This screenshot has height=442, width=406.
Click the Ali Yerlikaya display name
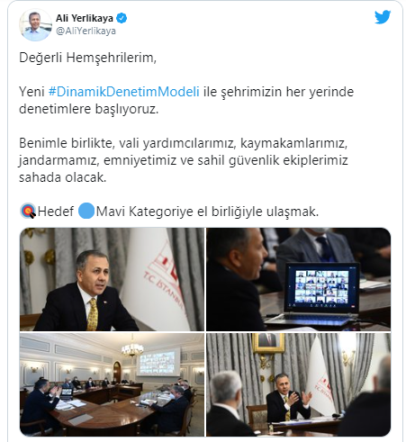coord(85,18)
